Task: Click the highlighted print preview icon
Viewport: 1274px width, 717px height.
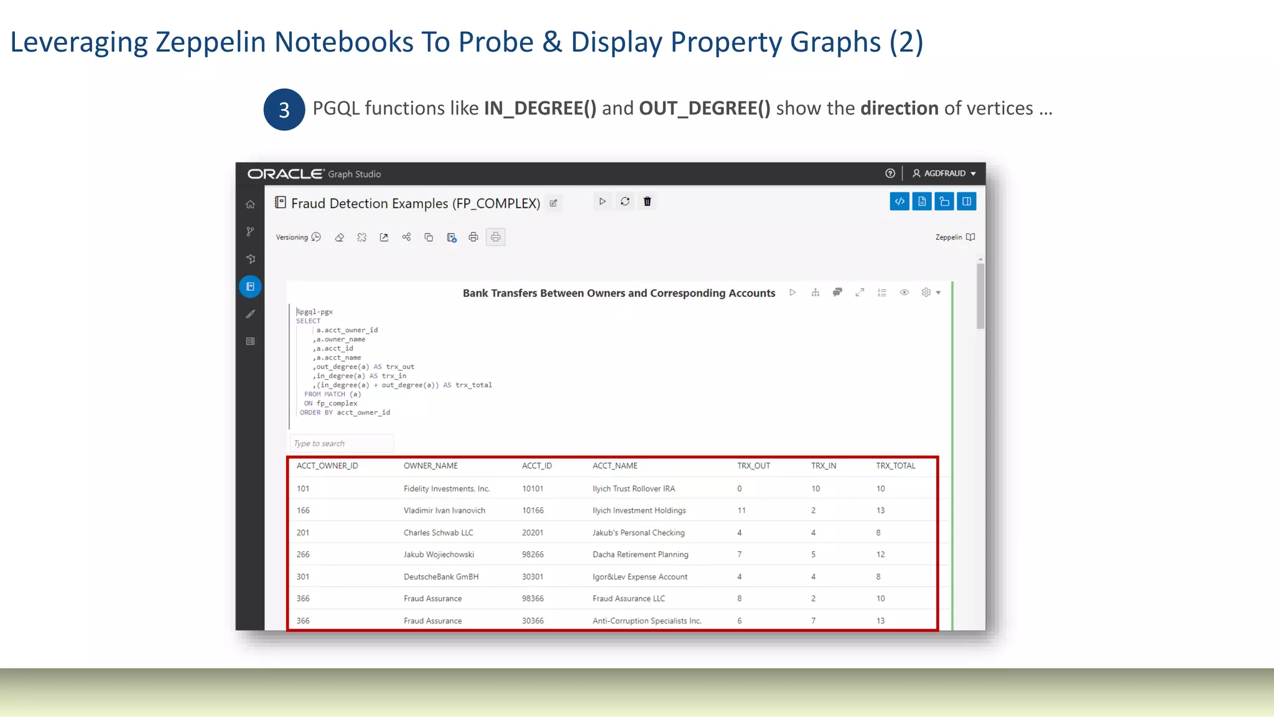Action: pos(496,237)
